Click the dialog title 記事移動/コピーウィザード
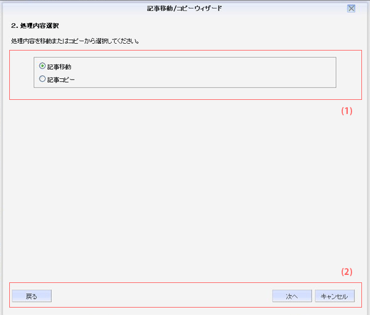This screenshot has width=370, height=315. tap(184, 9)
